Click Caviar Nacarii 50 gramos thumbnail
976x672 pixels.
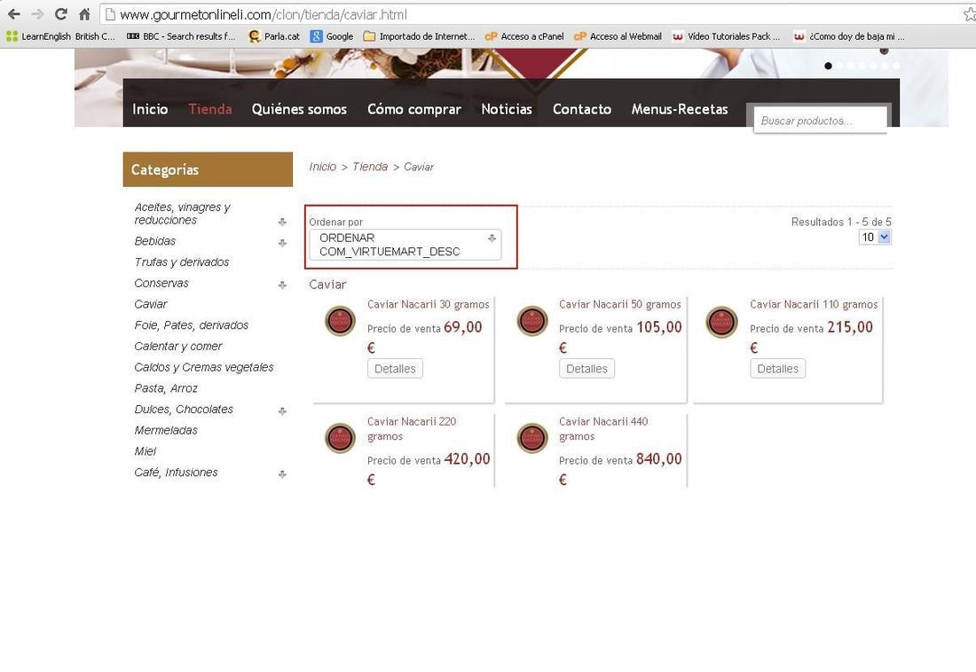[532, 321]
